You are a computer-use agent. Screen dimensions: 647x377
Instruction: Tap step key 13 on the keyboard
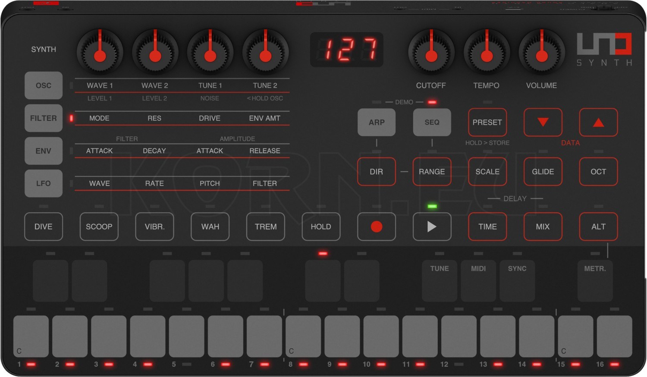pyautogui.click(x=498, y=336)
